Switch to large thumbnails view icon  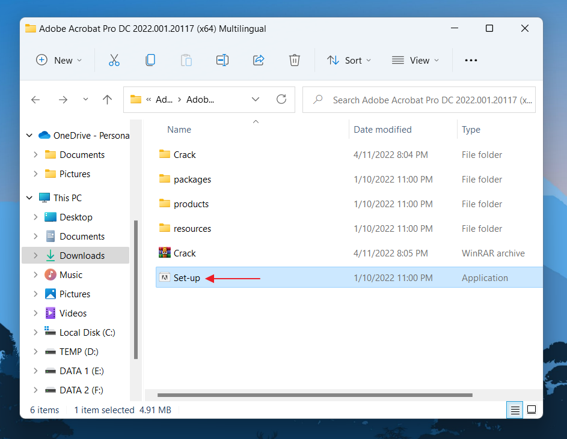[x=532, y=410]
